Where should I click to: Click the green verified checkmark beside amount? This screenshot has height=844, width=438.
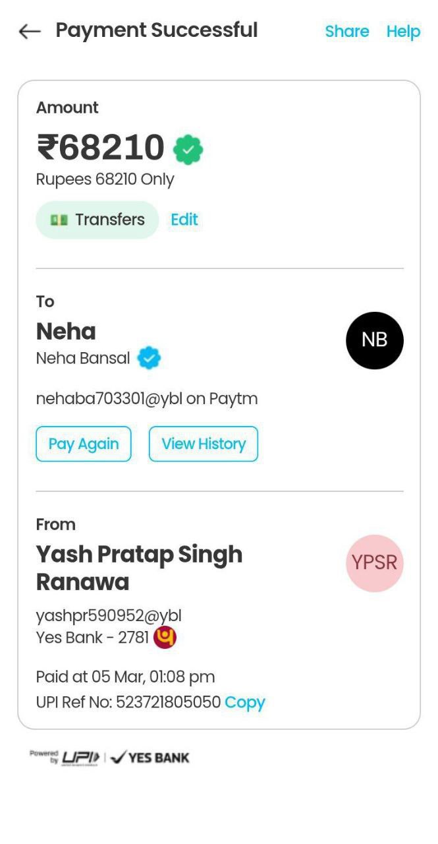(188, 150)
